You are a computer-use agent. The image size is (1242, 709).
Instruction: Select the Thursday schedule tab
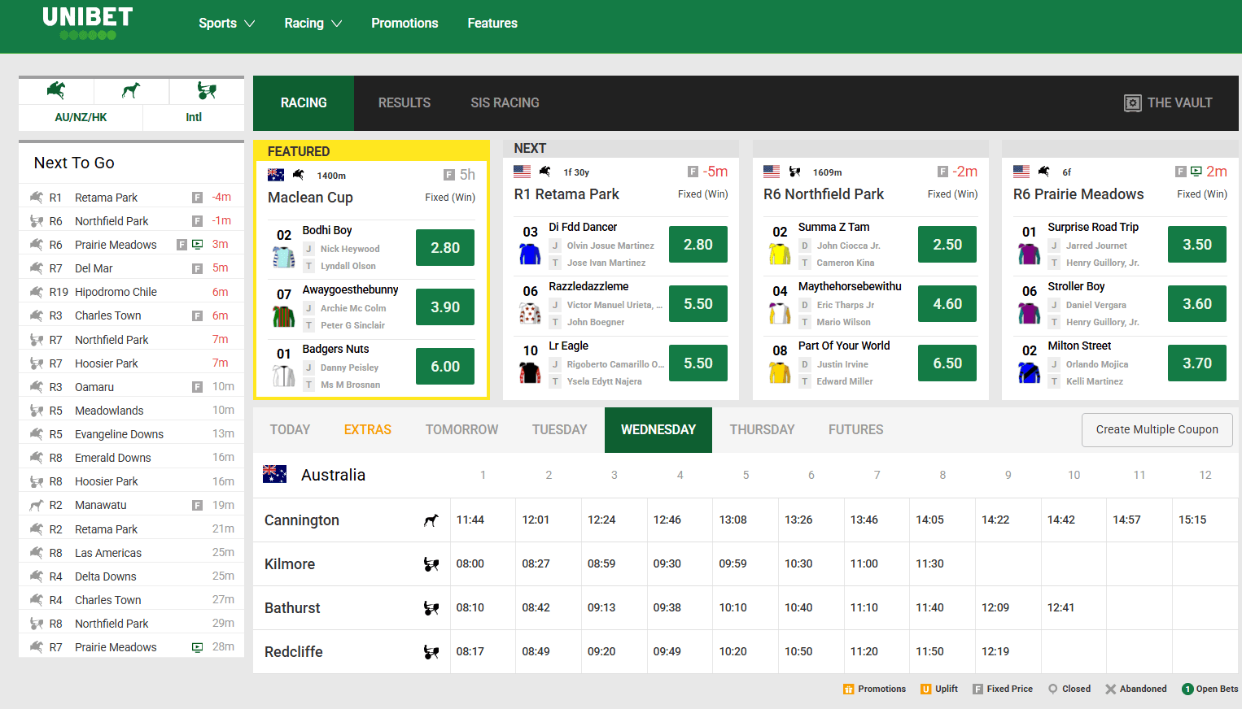tap(762, 430)
